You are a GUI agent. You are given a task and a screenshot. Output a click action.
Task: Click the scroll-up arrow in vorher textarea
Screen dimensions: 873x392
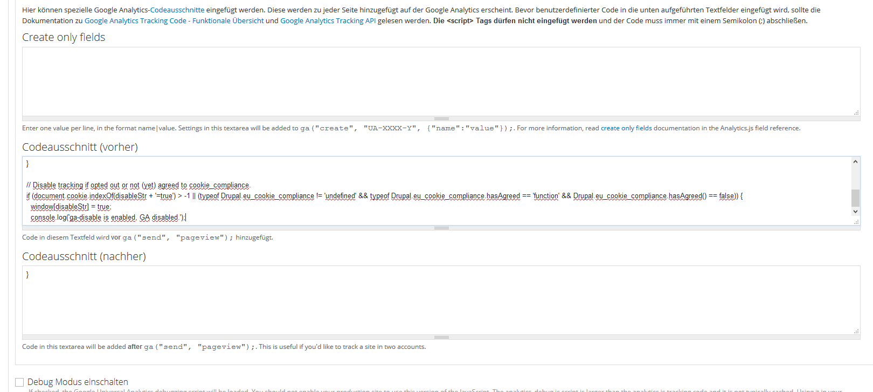(x=855, y=162)
